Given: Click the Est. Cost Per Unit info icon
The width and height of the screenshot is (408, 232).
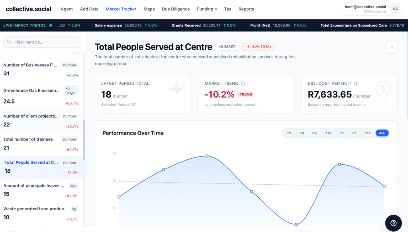Looking at the screenshot, I should (356, 84).
